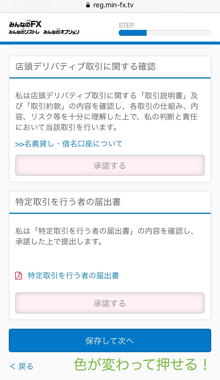Open the 特定取引を行う者の届出書 PDF link
The height and width of the screenshot is (380, 220).
coord(73,276)
